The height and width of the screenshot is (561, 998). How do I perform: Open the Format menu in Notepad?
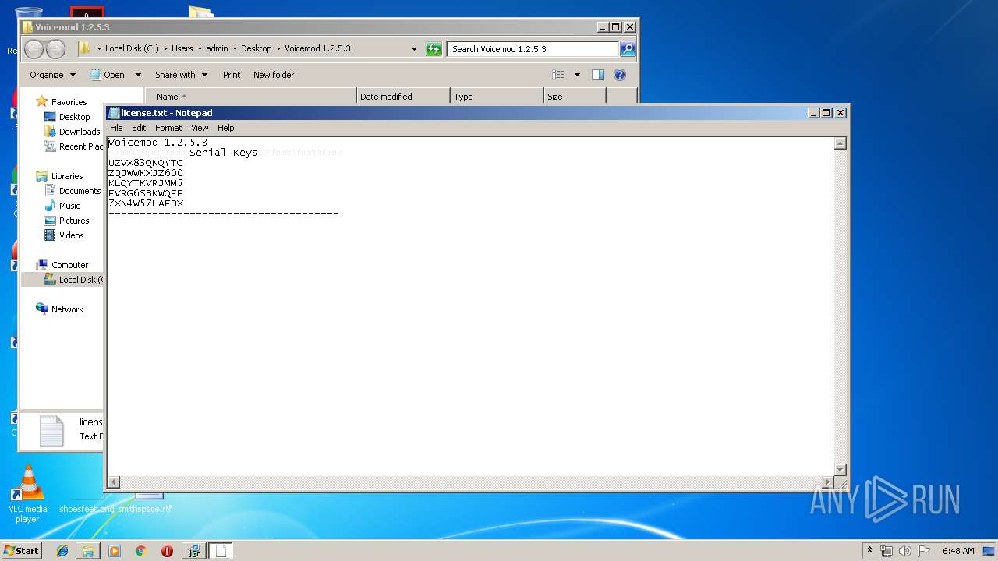pos(168,128)
